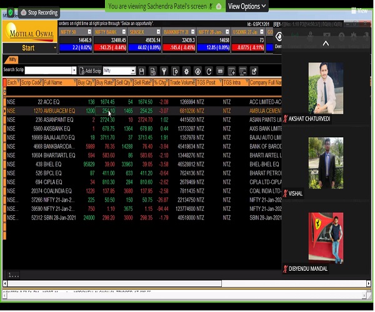Open the filter on the Full Name column header
Image resolution: width=375 pixels, height=312 pixels.
(x=76, y=80)
